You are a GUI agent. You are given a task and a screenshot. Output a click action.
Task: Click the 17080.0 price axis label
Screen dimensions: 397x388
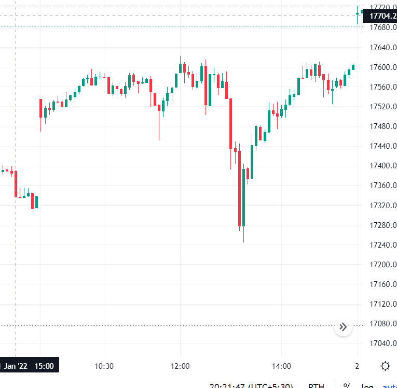[x=384, y=324]
